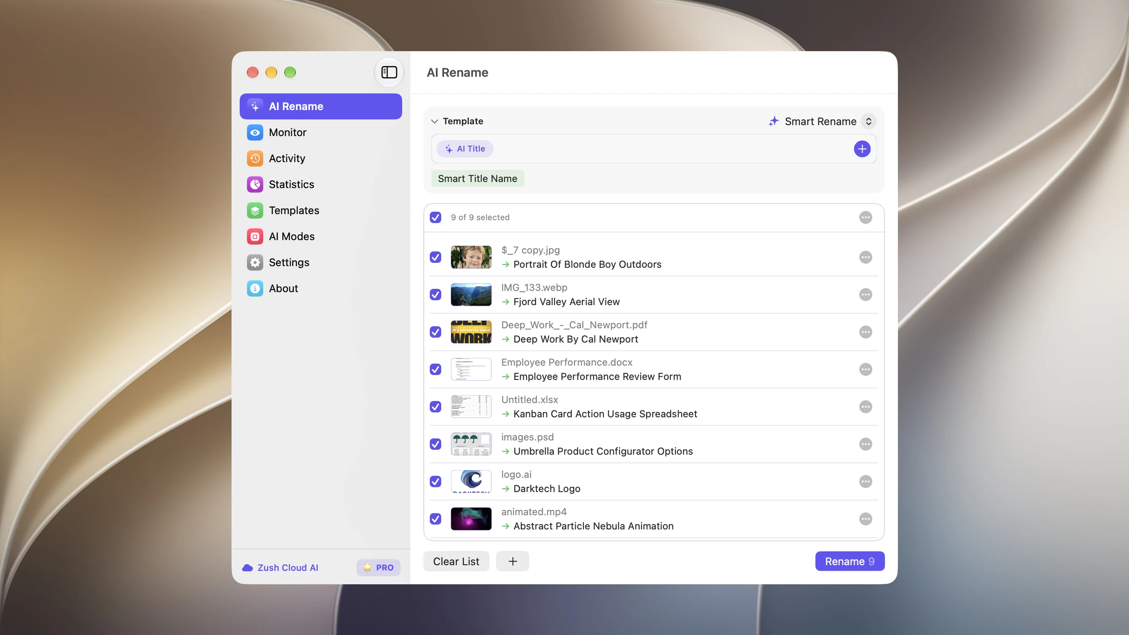
Task: Open the more options for all selected files
Action: [865, 217]
